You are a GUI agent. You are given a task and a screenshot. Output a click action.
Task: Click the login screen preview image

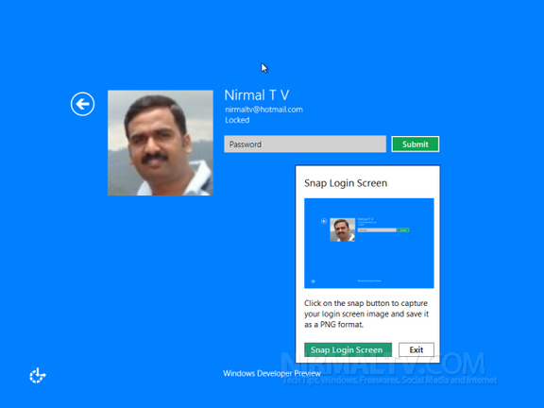click(x=368, y=243)
